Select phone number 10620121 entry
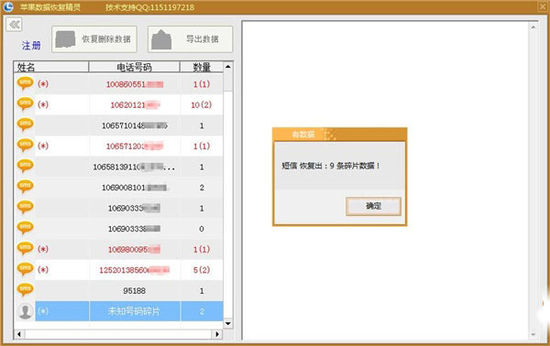The image size is (550, 346). coord(135,105)
